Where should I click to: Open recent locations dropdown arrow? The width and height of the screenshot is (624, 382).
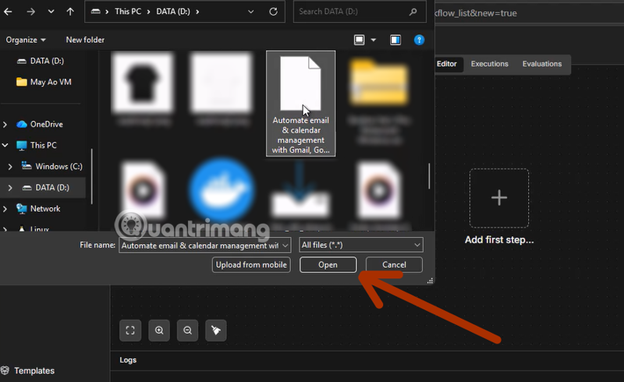(x=51, y=12)
